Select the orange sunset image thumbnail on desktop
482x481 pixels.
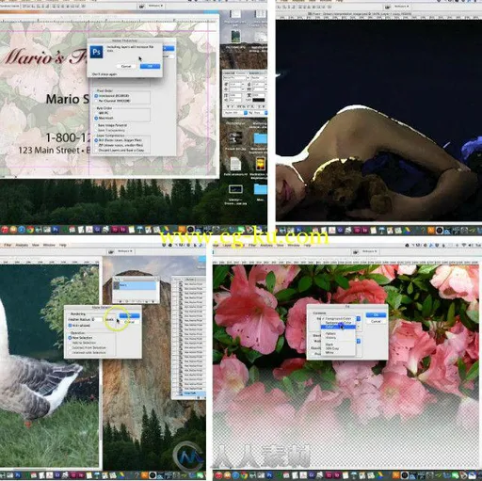click(x=261, y=164)
